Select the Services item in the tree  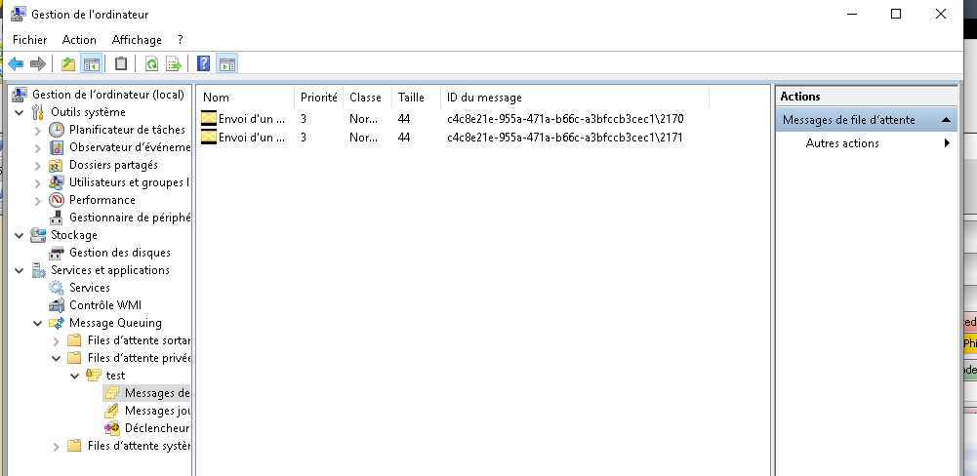point(89,288)
